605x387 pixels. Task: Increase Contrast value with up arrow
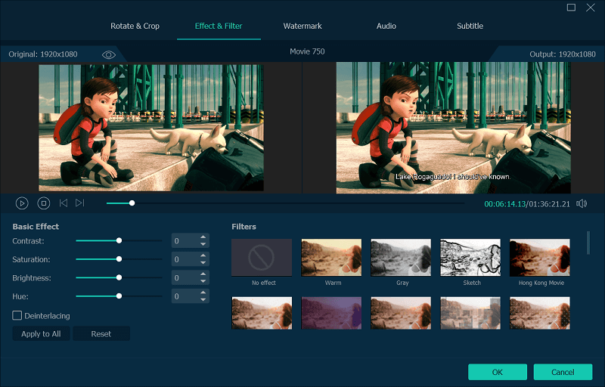click(x=203, y=237)
